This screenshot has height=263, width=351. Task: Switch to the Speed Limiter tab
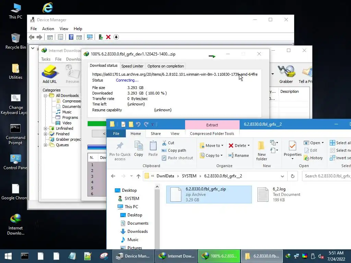pyautogui.click(x=132, y=66)
